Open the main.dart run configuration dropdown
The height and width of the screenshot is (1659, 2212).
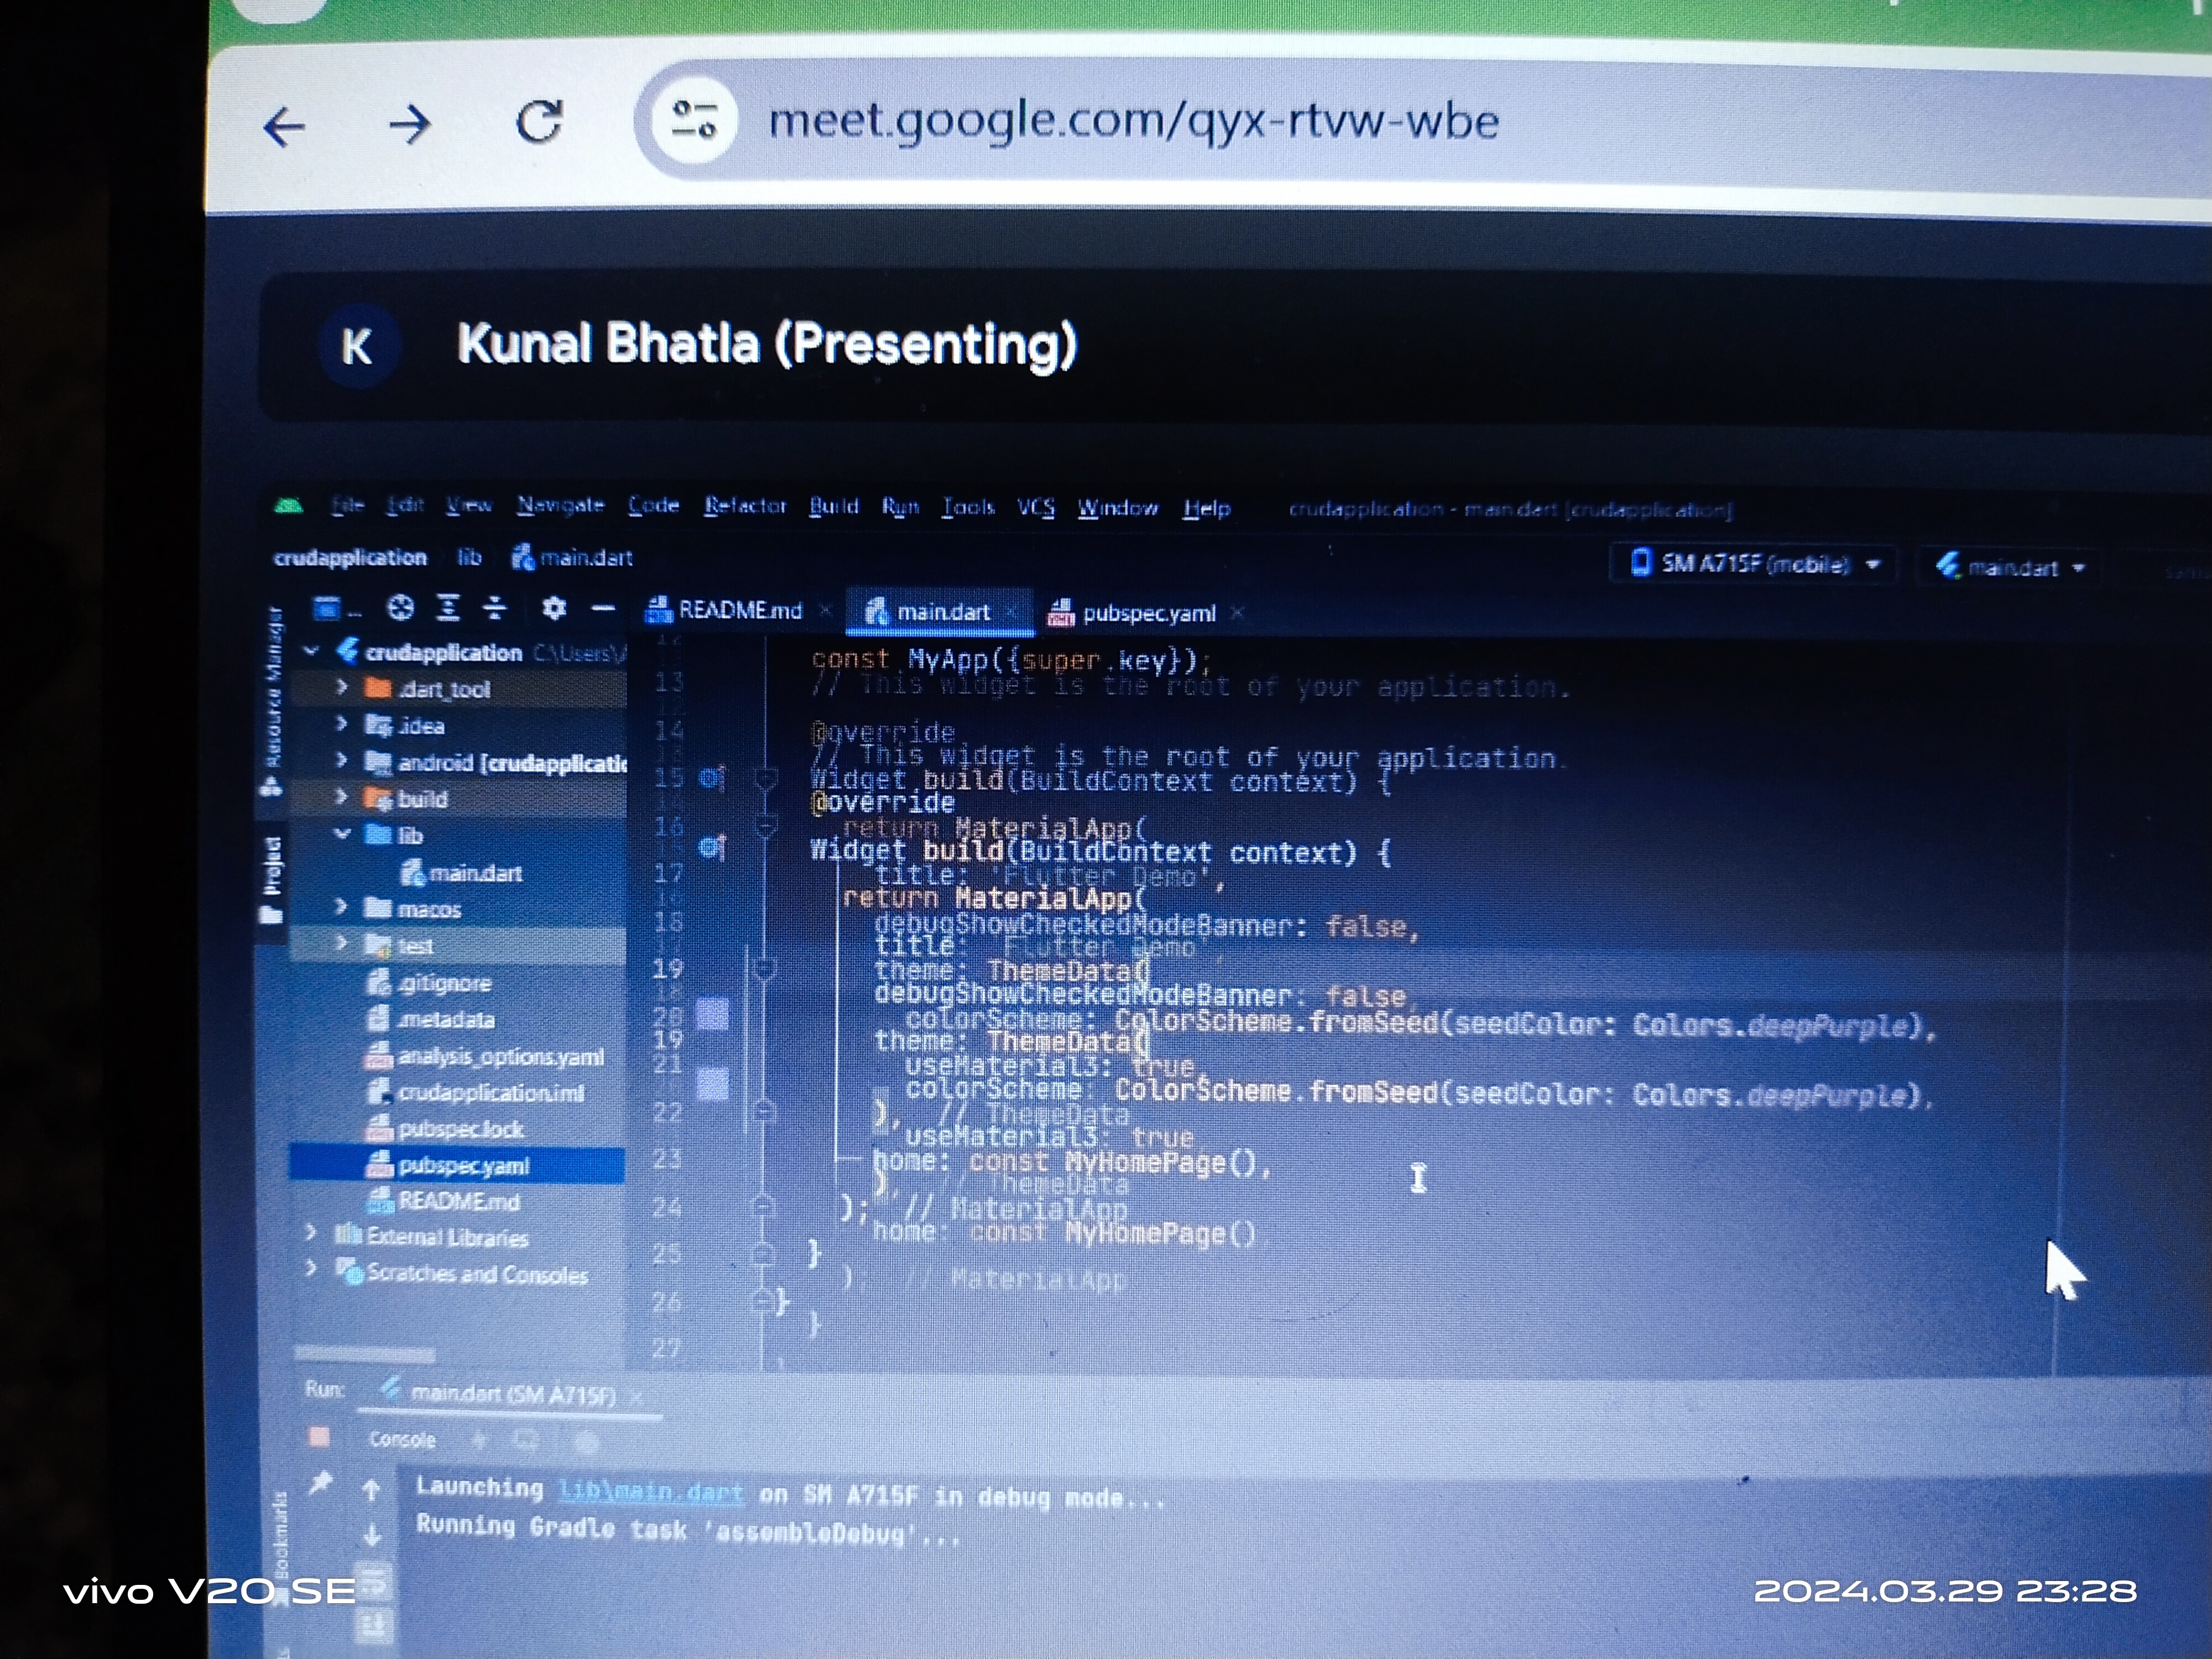(2011, 567)
